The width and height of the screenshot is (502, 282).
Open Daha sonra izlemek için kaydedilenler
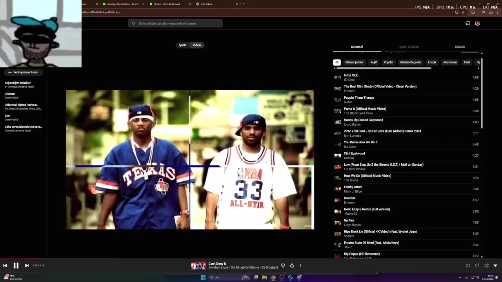click(x=24, y=128)
